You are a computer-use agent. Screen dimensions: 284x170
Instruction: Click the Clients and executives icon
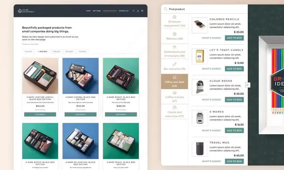pyautogui.click(x=174, y=108)
